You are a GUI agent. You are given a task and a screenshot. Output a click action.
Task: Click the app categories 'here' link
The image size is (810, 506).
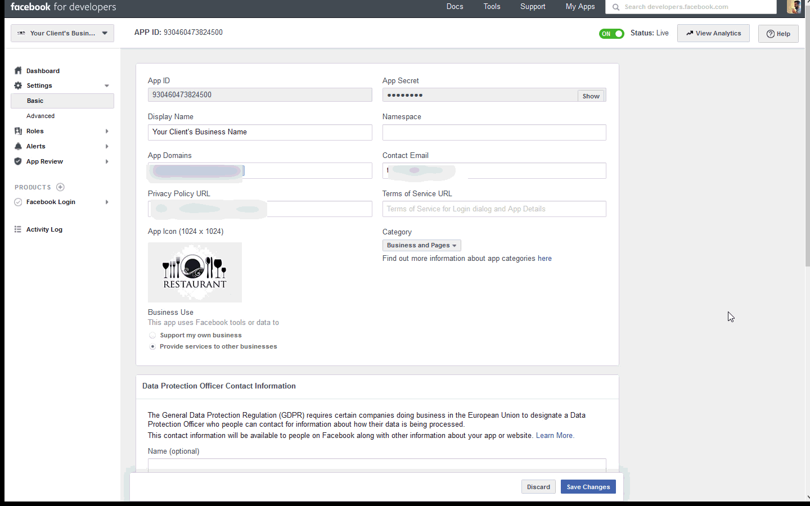coord(544,259)
